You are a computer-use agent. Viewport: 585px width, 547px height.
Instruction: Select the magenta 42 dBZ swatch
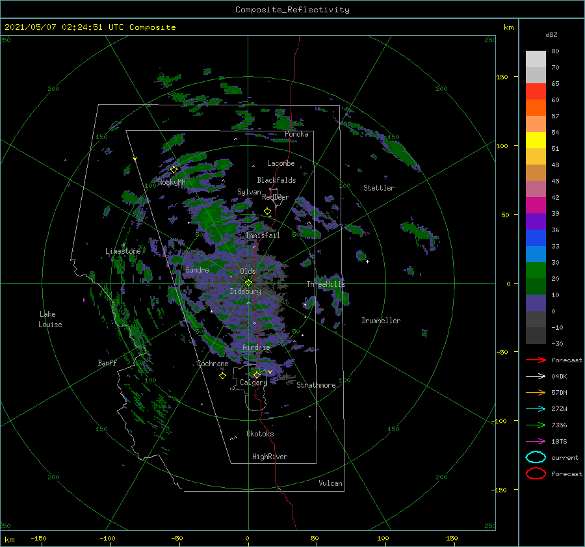click(x=536, y=206)
